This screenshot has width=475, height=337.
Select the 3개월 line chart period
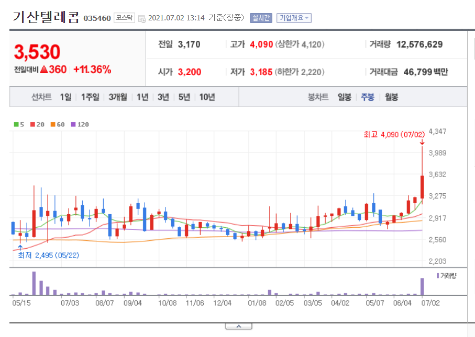click(118, 97)
